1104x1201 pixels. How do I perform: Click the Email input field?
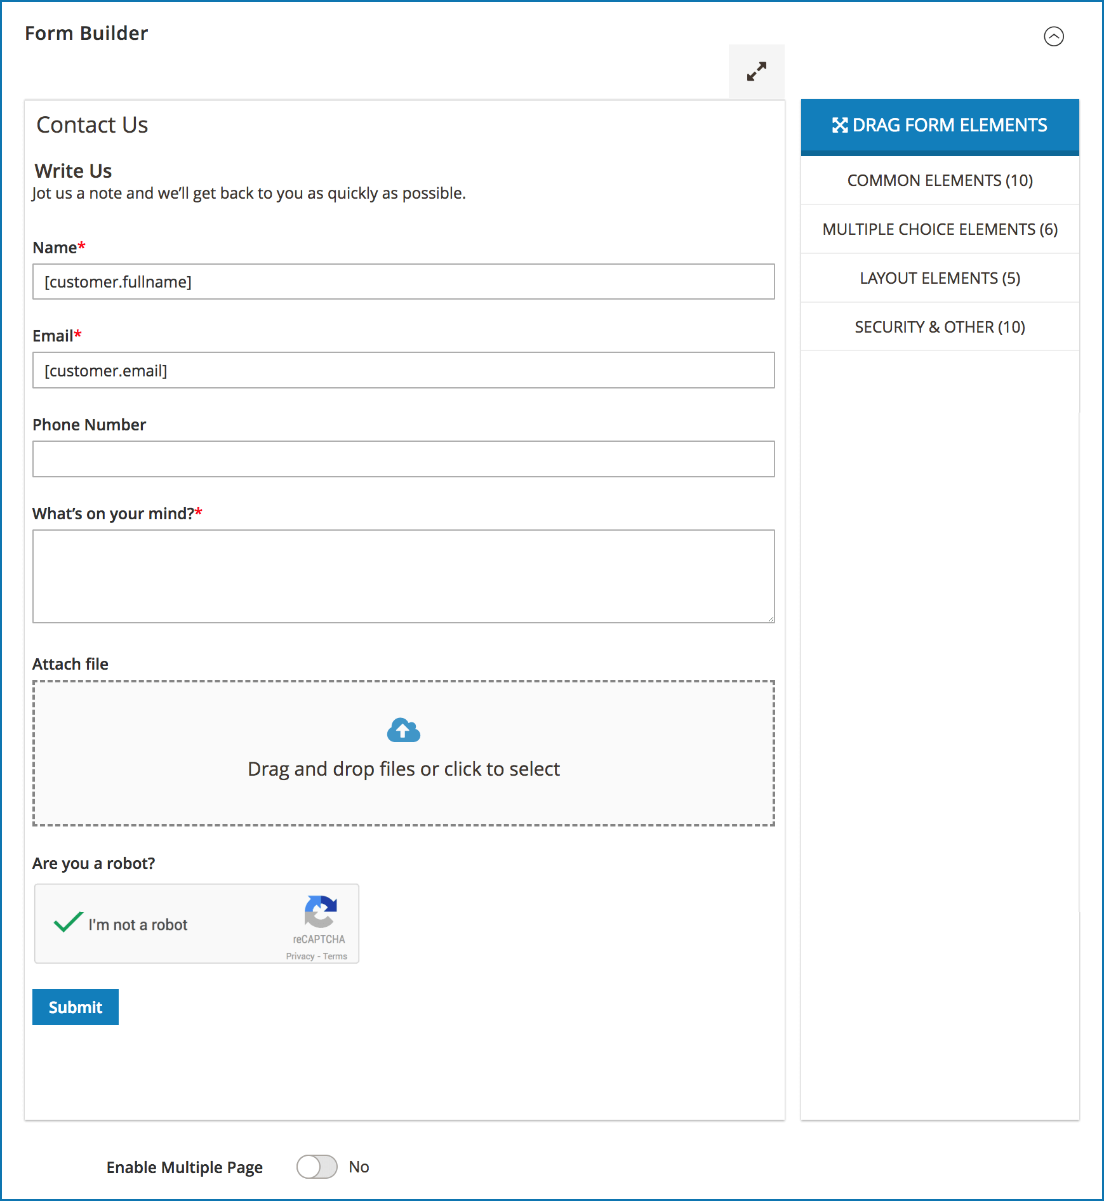(404, 370)
